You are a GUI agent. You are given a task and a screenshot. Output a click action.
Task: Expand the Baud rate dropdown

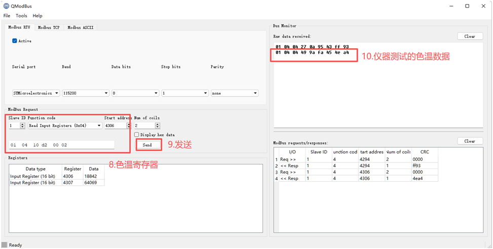(x=85, y=93)
